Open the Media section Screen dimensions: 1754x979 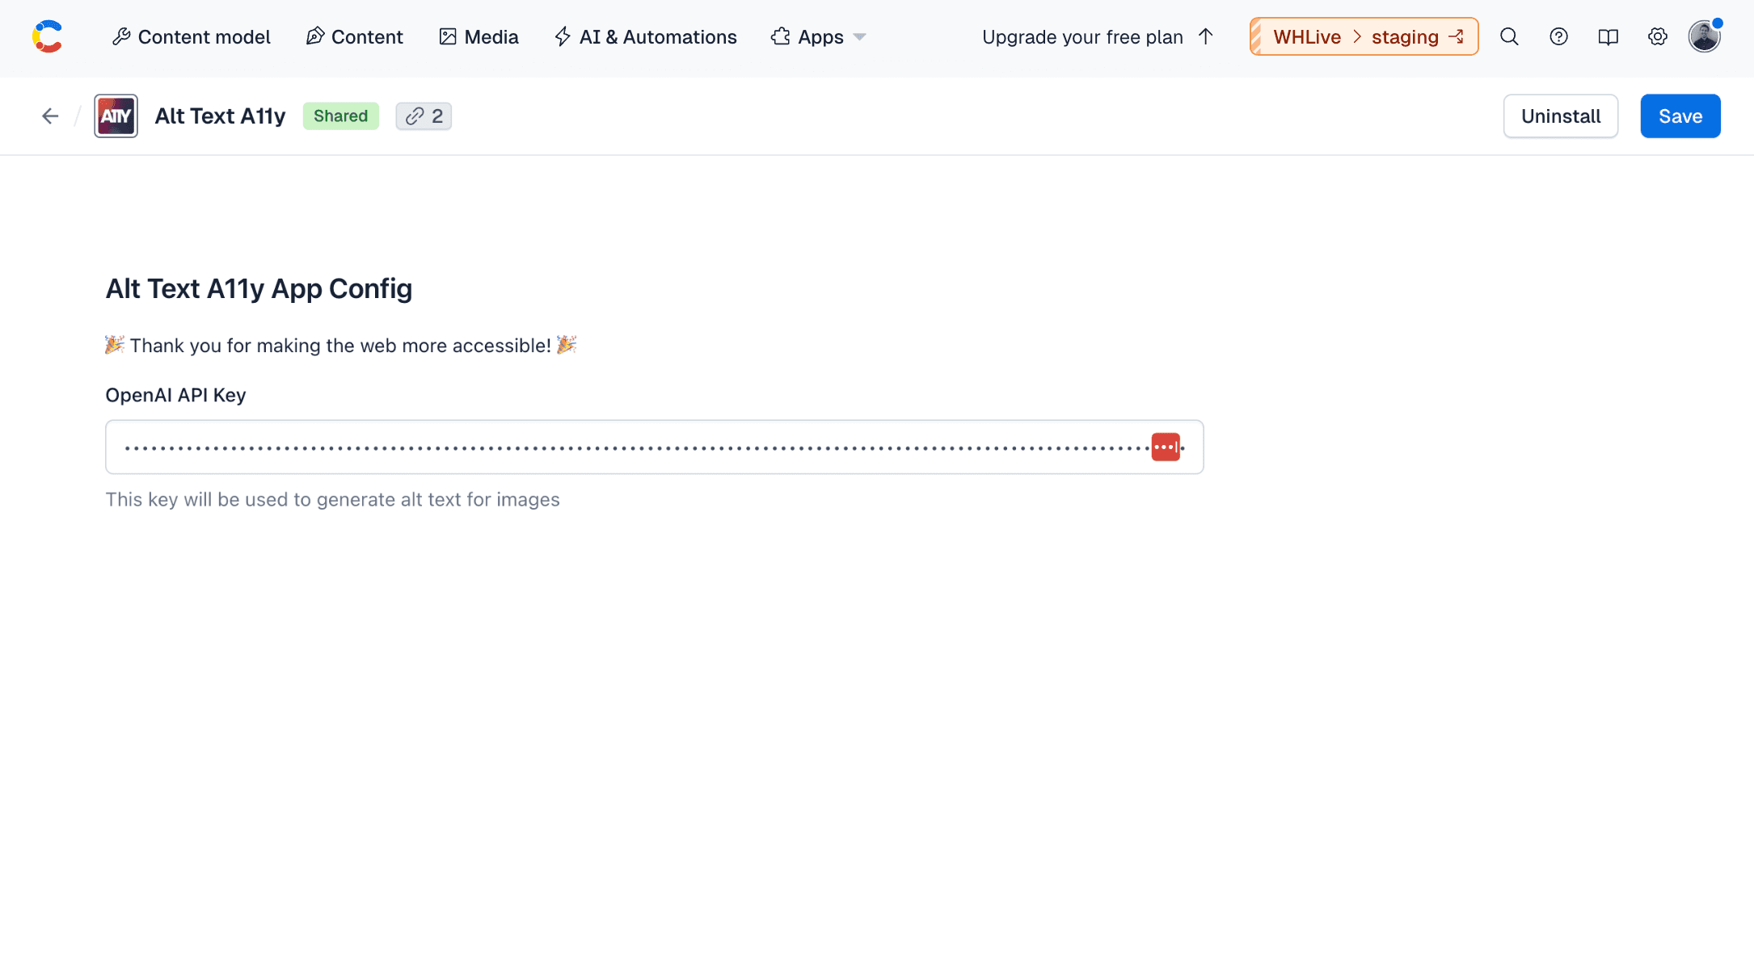[x=479, y=37]
